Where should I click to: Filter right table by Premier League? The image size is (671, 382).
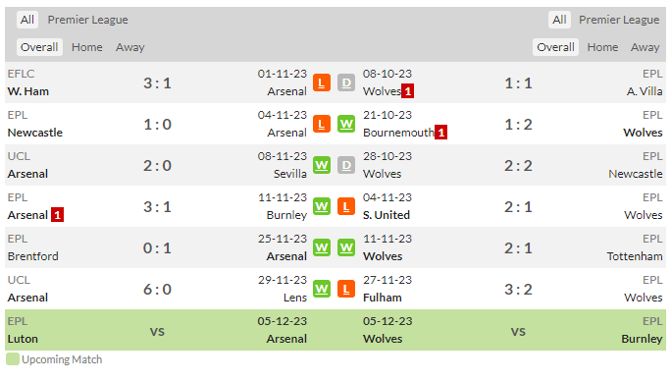pos(619,20)
